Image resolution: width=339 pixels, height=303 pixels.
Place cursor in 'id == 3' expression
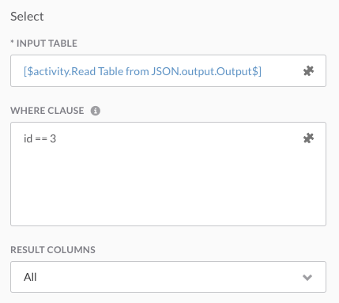(x=40, y=138)
